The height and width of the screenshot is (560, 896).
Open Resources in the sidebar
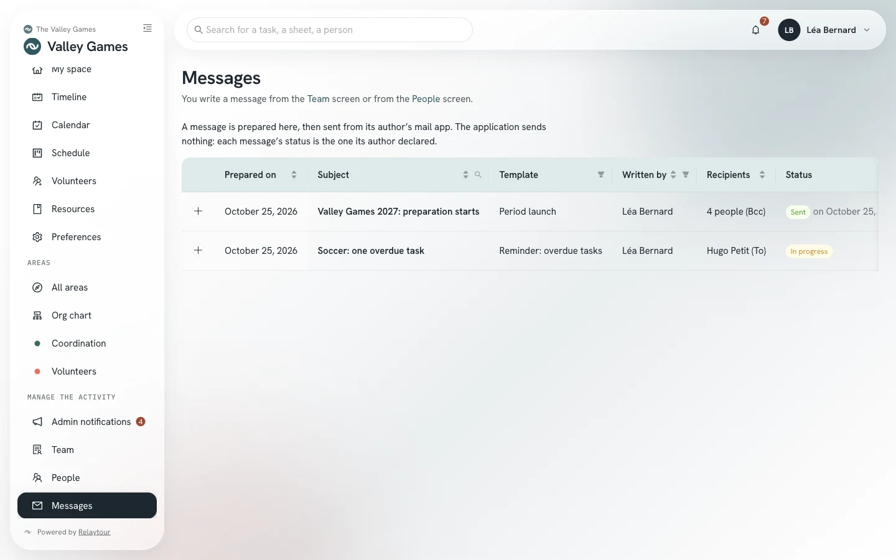[87, 209]
